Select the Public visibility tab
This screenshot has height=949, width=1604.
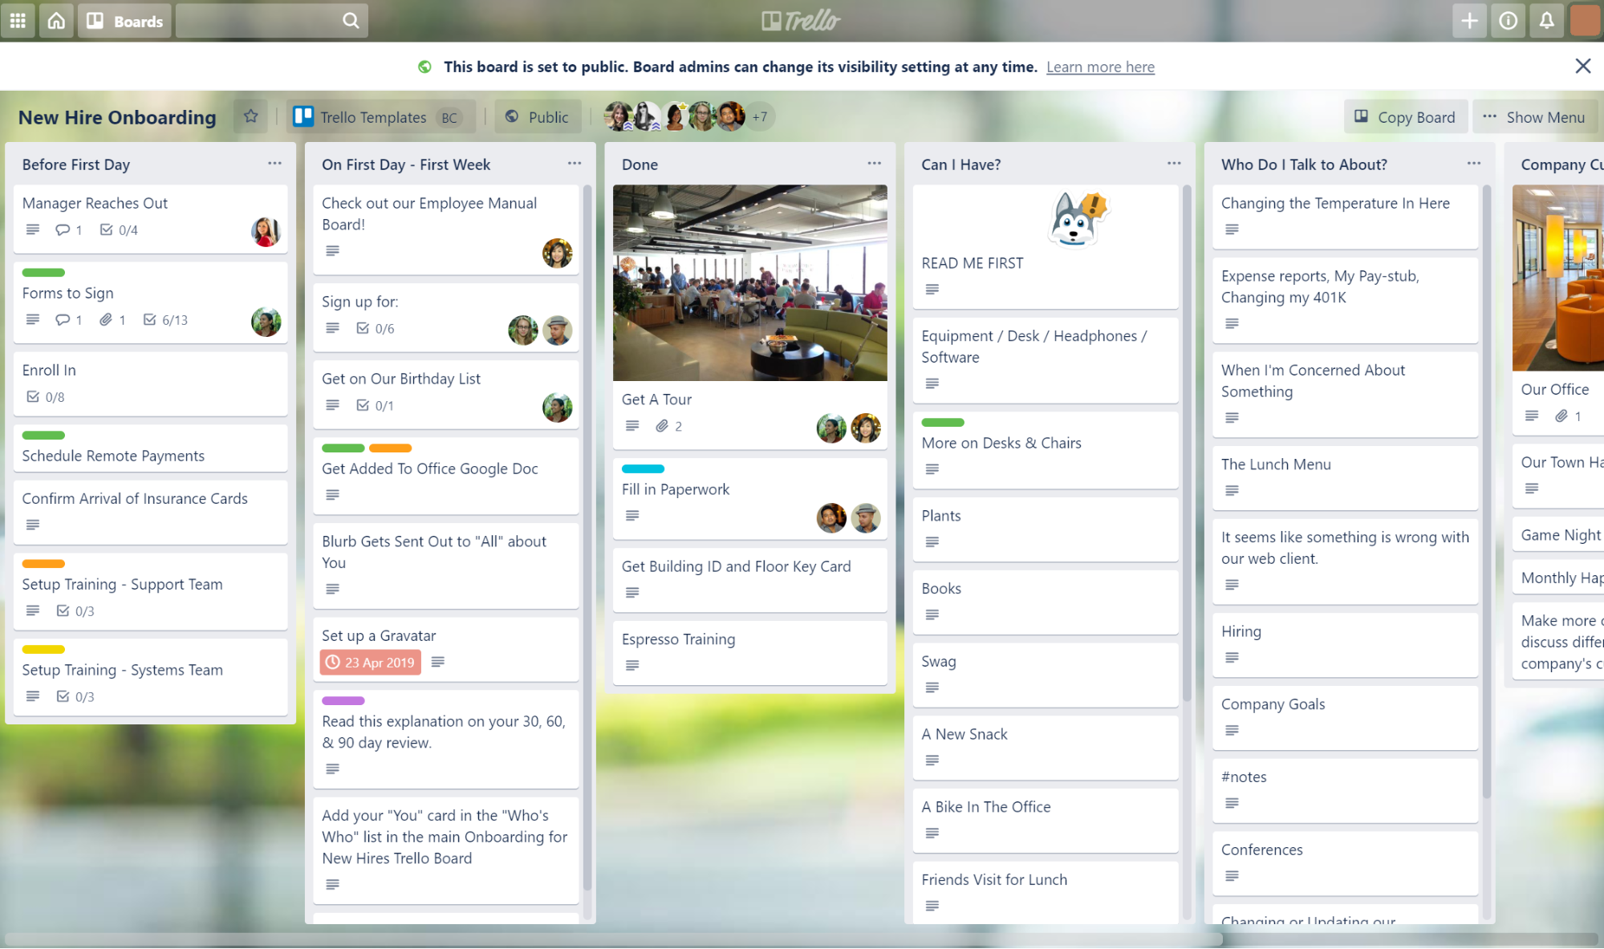click(x=538, y=116)
